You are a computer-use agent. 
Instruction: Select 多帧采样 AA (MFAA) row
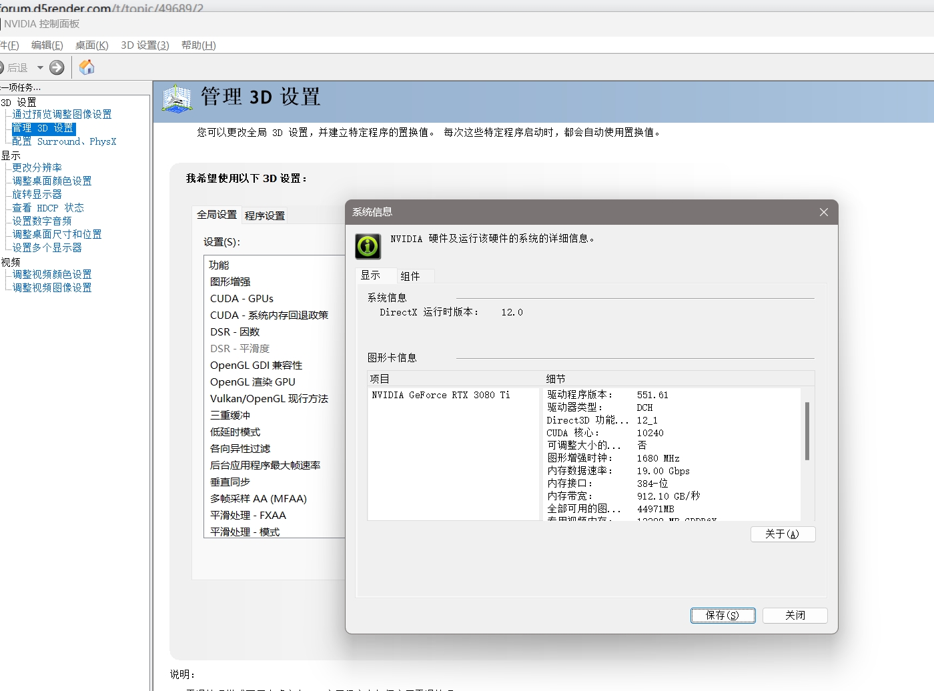point(275,498)
